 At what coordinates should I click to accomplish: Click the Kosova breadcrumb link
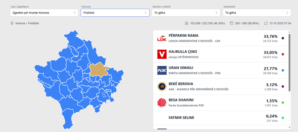(x=20, y=23)
